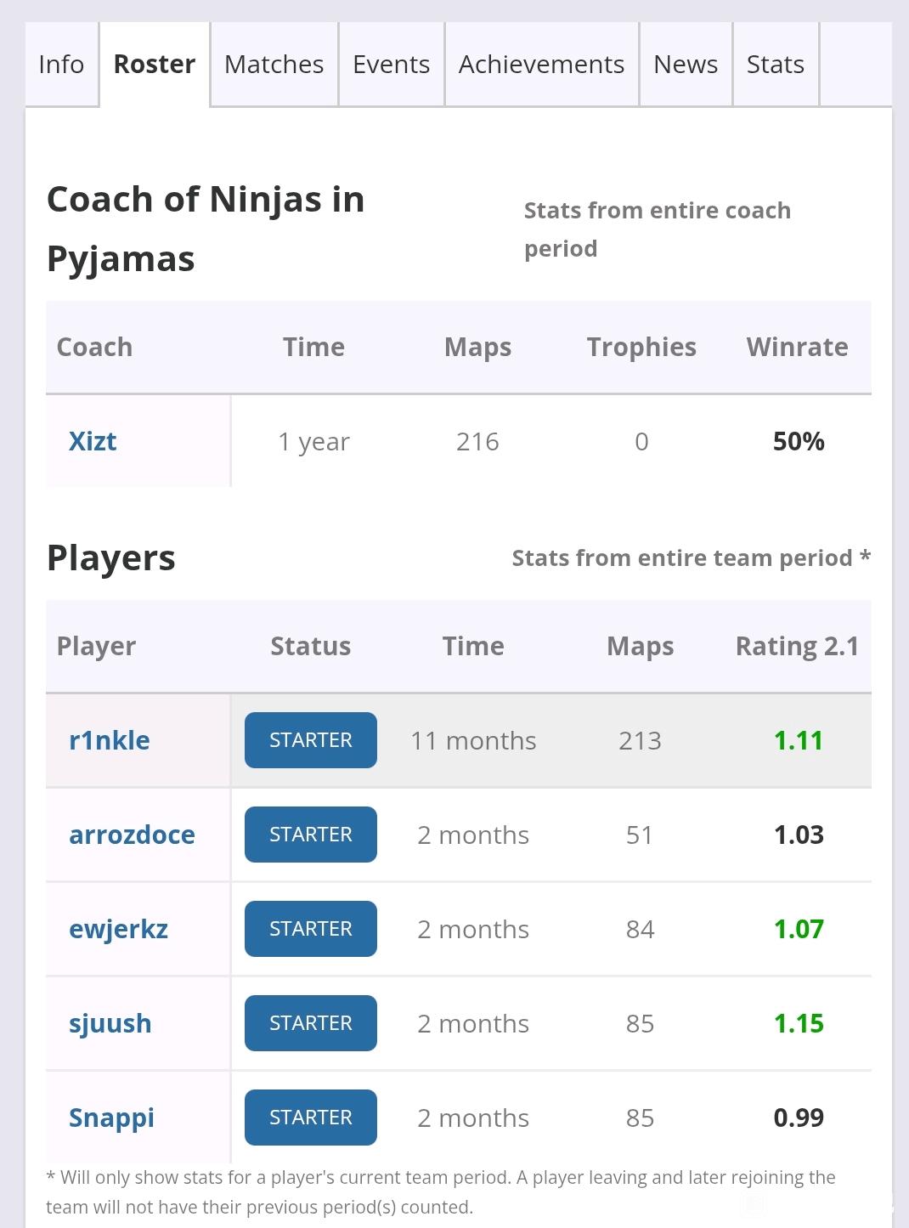Open the Stats tab
Screen dimensions: 909x1228
pyautogui.click(x=775, y=65)
